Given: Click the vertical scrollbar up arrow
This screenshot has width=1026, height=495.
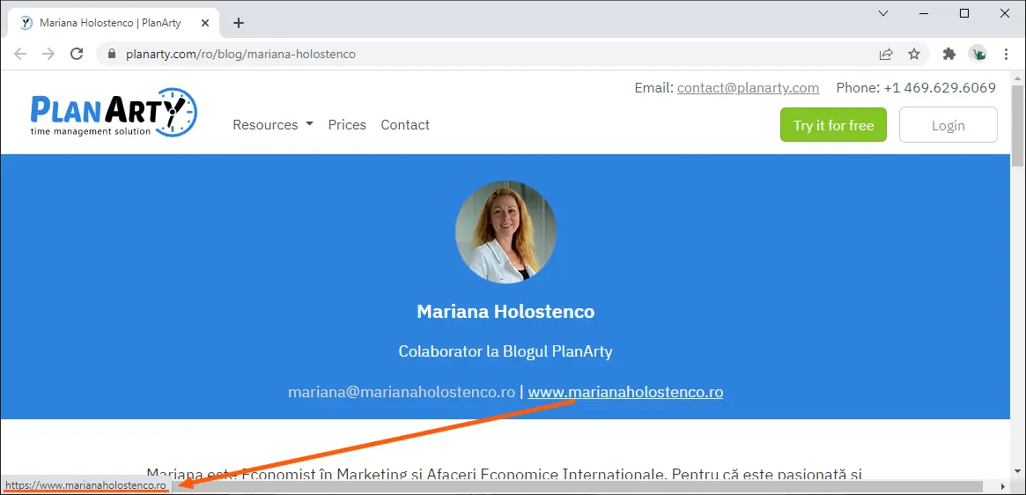Looking at the screenshot, I should (1017, 77).
